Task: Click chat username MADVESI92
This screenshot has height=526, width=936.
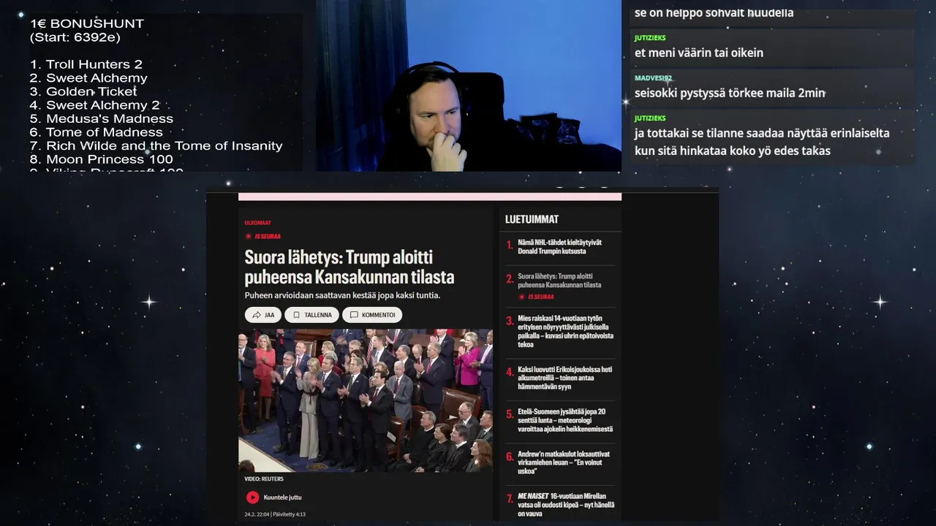Action: [x=653, y=78]
